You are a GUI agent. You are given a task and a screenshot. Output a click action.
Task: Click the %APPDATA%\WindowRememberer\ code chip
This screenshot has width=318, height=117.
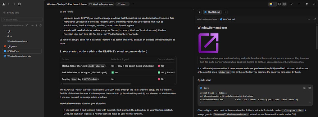click(231, 114)
